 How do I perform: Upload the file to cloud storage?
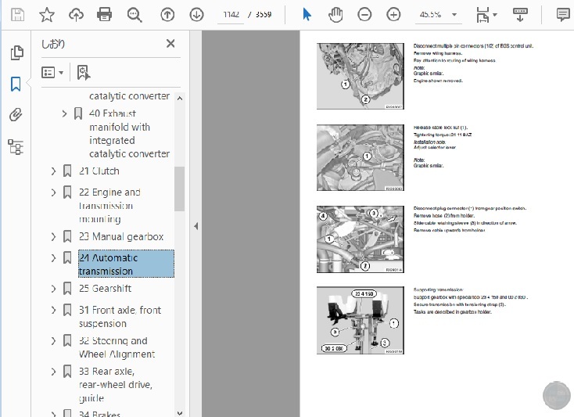coord(76,15)
